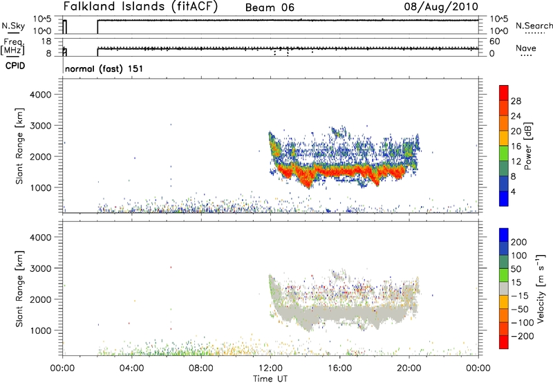Click the 'Freq. [MHz]' axis label
This screenshot has width=553, height=383.
coord(13,47)
